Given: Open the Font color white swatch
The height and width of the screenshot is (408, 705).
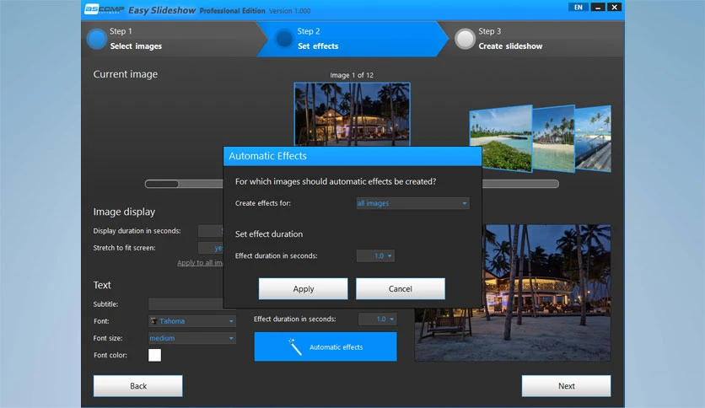Looking at the screenshot, I should [x=154, y=355].
